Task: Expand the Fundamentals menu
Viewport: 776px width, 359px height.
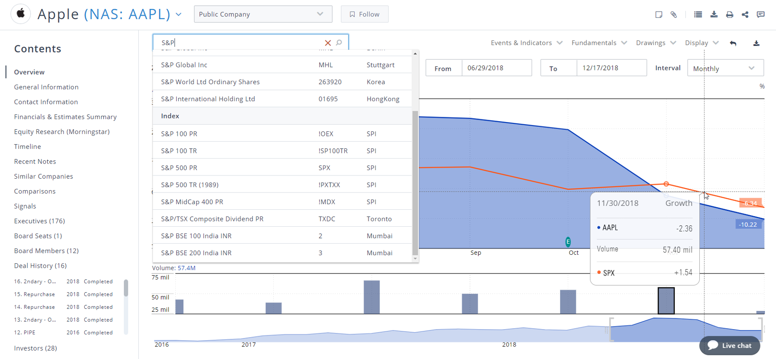Action: [x=599, y=43]
